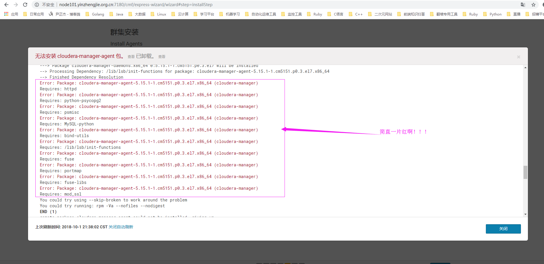544x264 pixels.
Task: Click 查看 link after 已卸载
Action: pos(162,57)
